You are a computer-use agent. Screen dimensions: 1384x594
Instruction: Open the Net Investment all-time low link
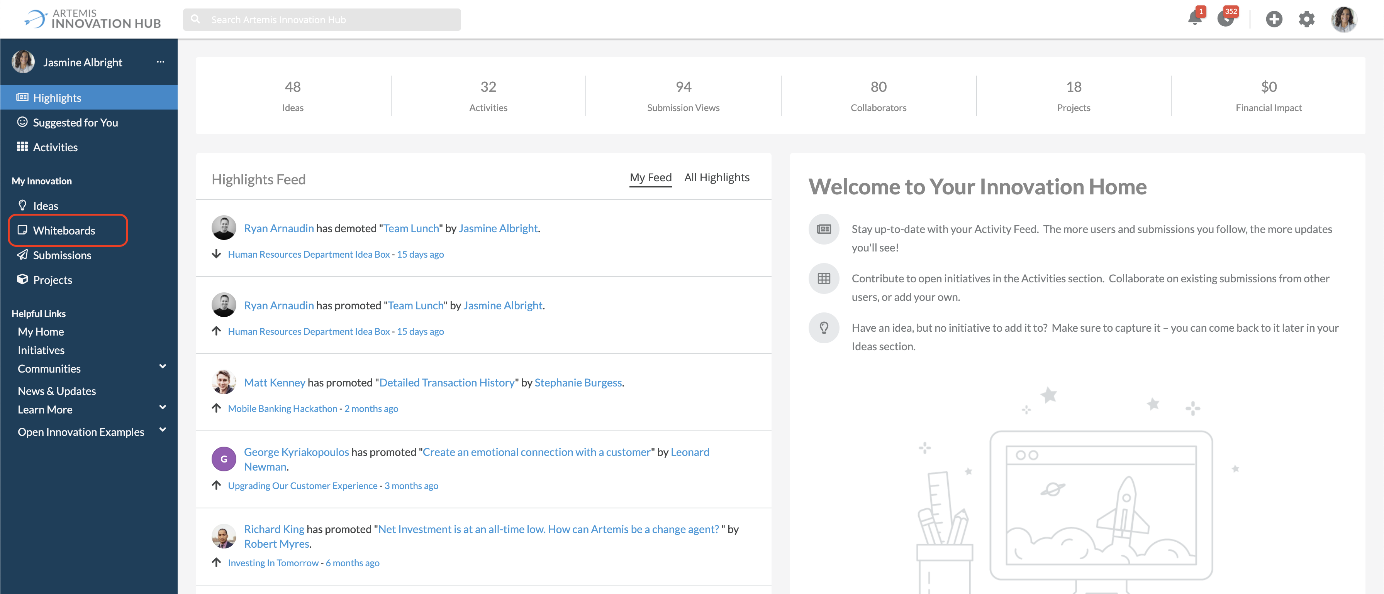549,529
